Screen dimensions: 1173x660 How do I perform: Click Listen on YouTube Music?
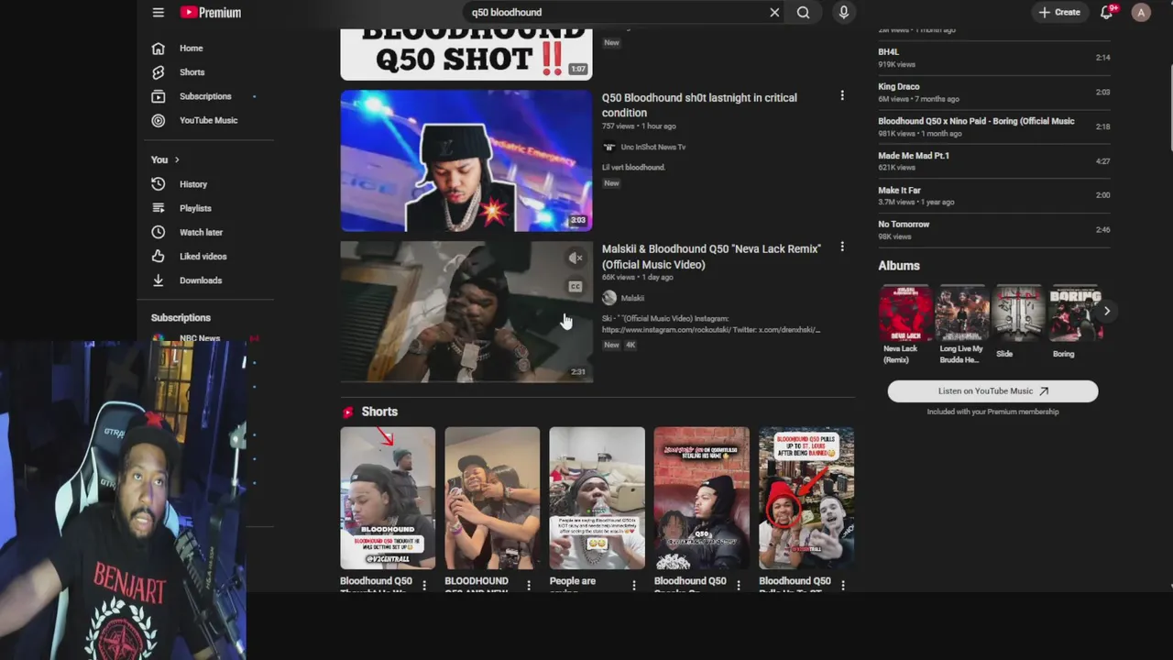(x=992, y=391)
